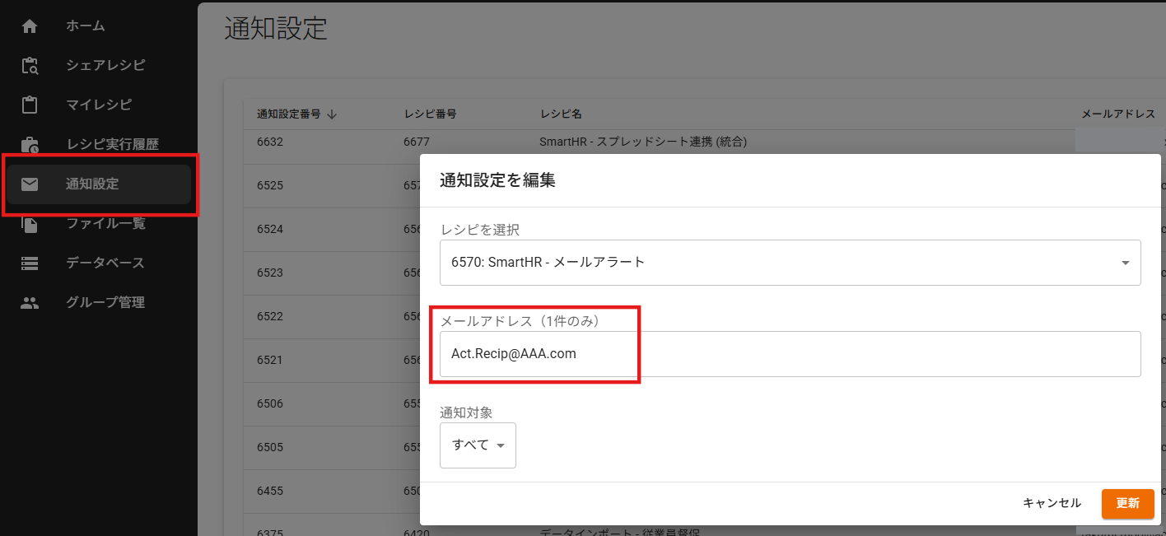The height and width of the screenshot is (536, 1166).
Task: Click notification number 6522 row
Action: pyautogui.click(x=270, y=316)
